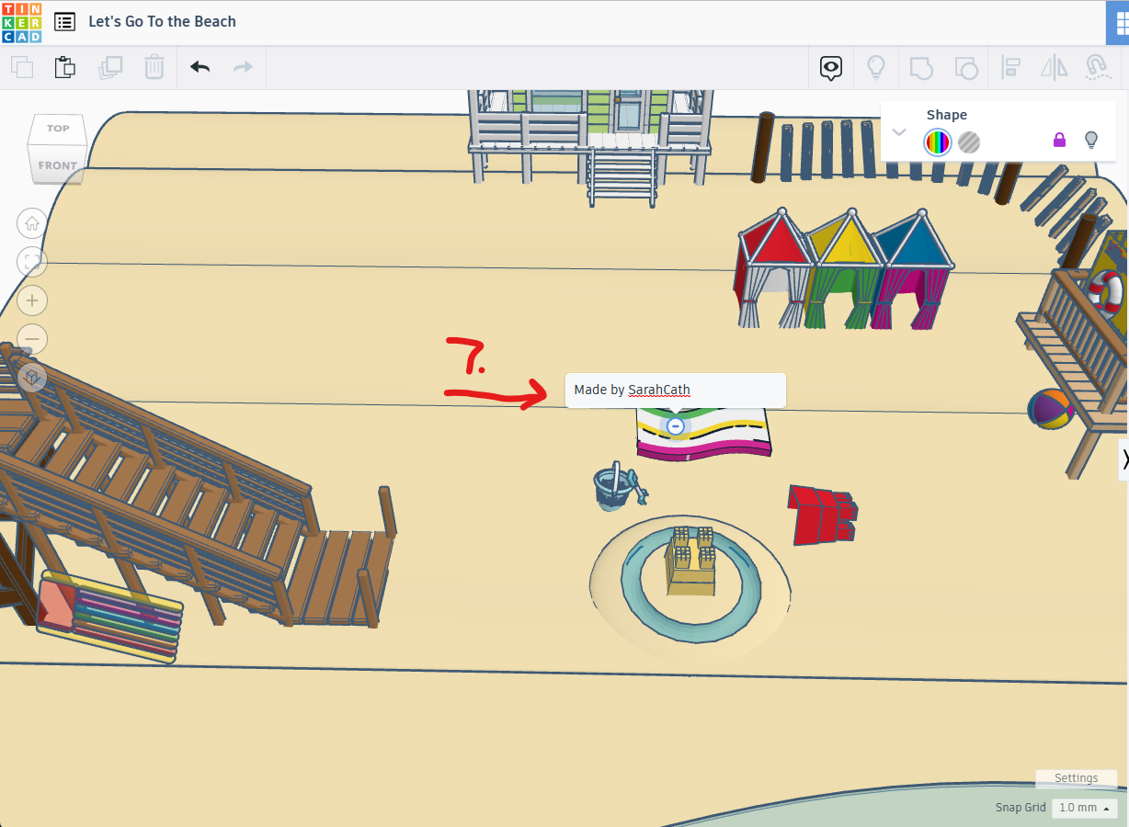Viewport: 1129px width, 827px height.
Task: Toggle show all hidden shapes
Action: [x=875, y=67]
